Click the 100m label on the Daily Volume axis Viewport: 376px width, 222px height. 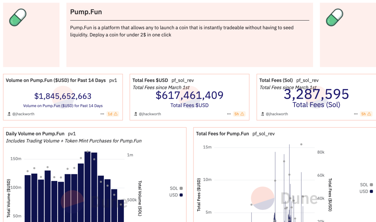(x=16, y=188)
